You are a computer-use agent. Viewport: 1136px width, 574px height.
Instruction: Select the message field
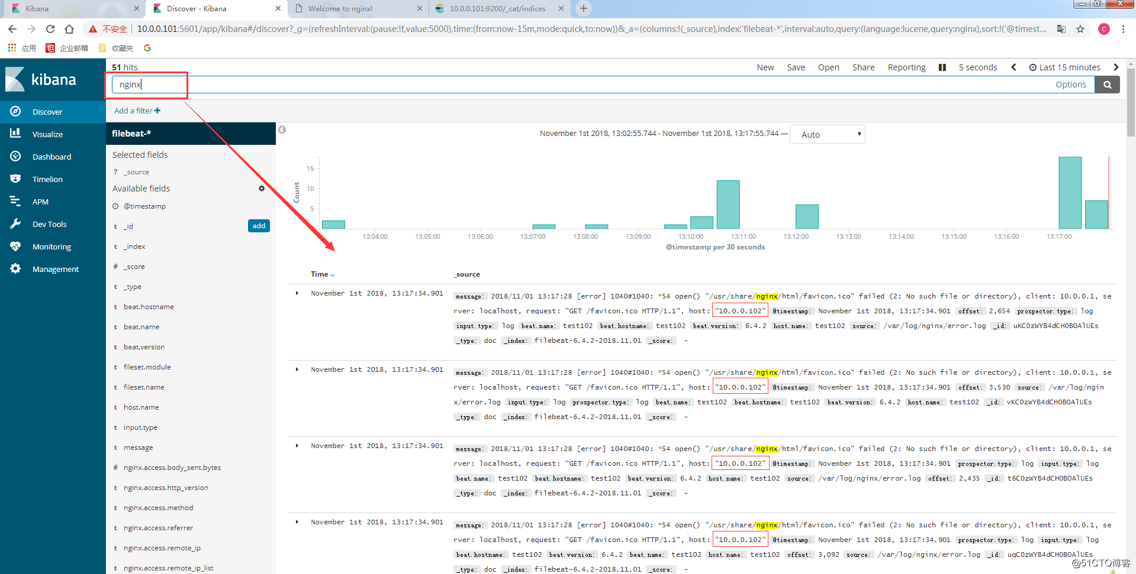(x=138, y=447)
